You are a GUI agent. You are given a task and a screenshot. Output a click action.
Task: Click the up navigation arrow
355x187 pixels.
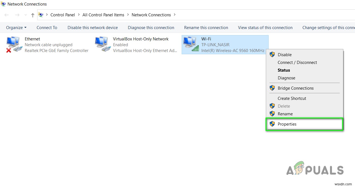click(32, 15)
